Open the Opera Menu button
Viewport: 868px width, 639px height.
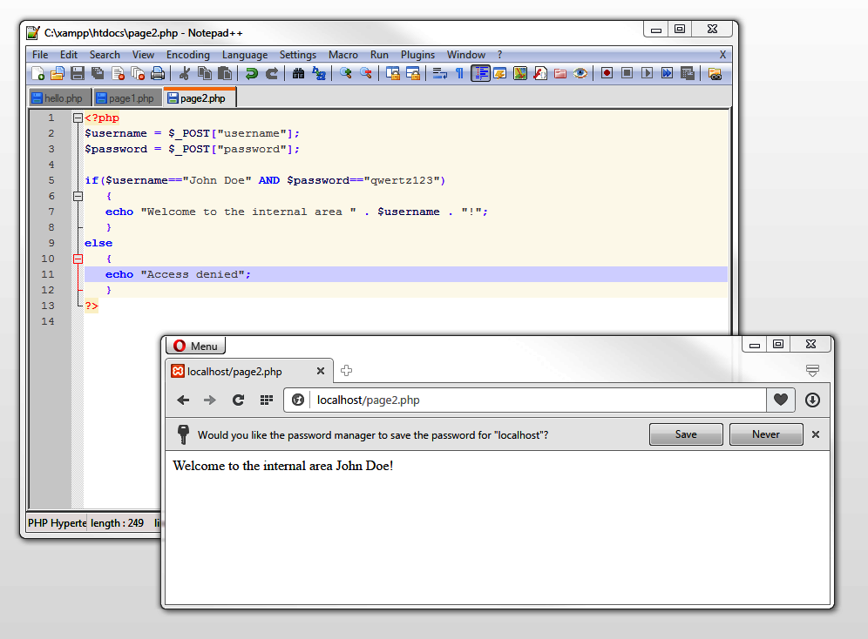(x=195, y=345)
